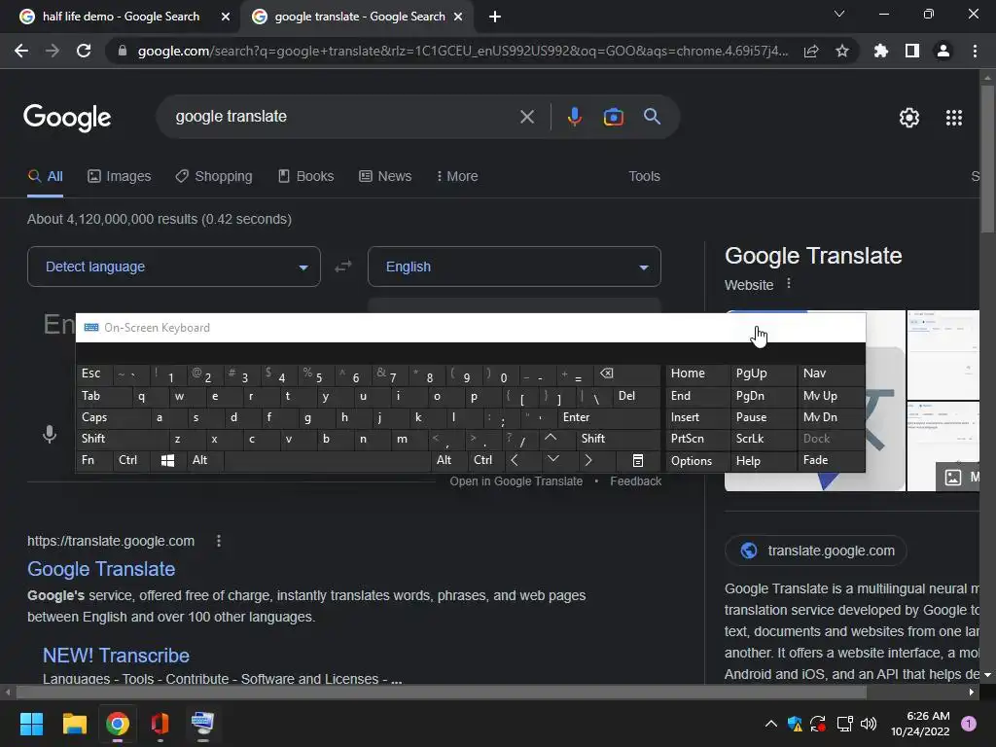Click Options on the On-Screen Keyboard
This screenshot has width=996, height=747.
tap(697, 460)
